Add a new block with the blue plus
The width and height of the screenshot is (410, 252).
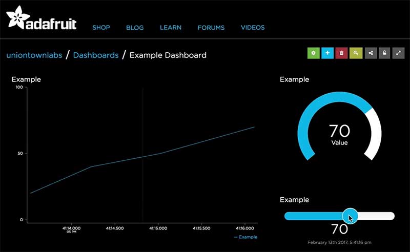click(327, 53)
